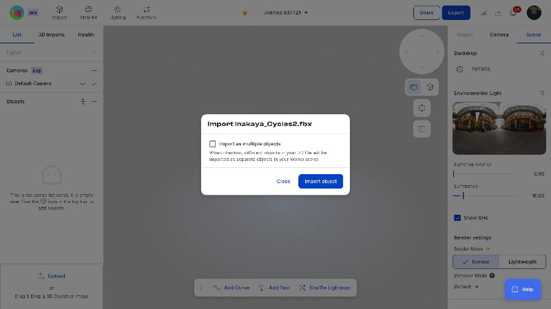Image resolution: width=551 pixels, height=309 pixels.
Task: Adjust the Lightmap rotation slider
Action: [487, 174]
